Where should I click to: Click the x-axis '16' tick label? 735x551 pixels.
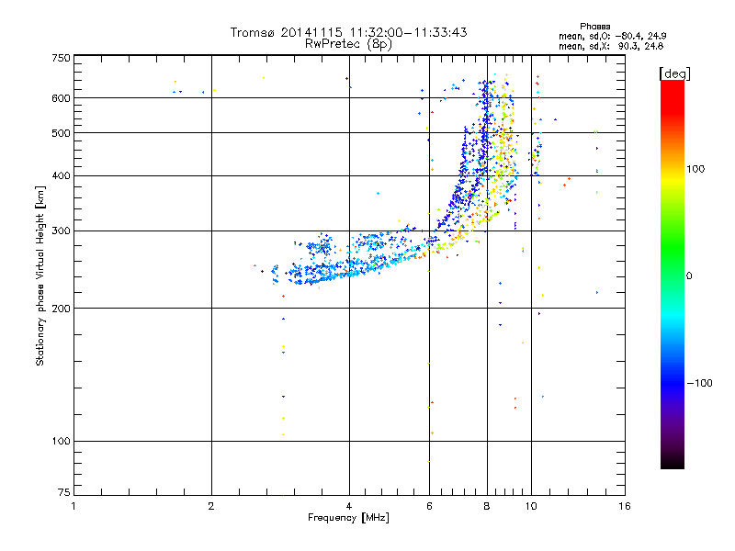tap(625, 506)
